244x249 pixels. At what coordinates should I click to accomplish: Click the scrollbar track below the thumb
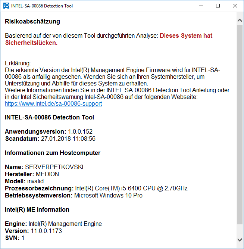[240, 230]
